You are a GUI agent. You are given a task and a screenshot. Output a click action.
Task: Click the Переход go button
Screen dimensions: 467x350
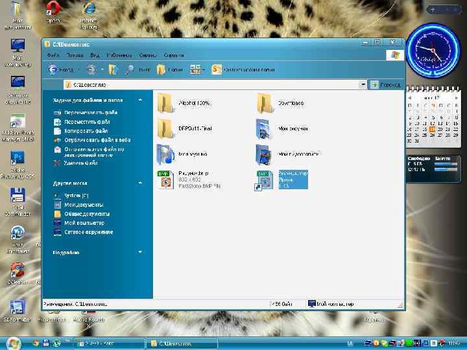point(385,85)
